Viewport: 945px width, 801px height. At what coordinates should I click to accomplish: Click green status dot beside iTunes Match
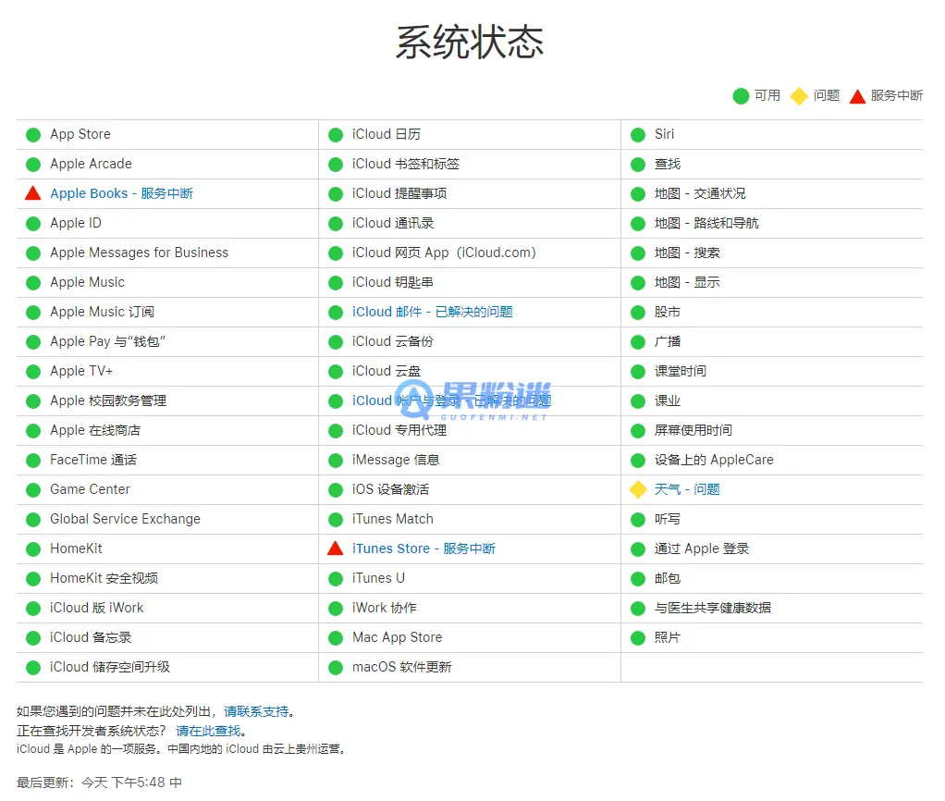[x=336, y=519]
